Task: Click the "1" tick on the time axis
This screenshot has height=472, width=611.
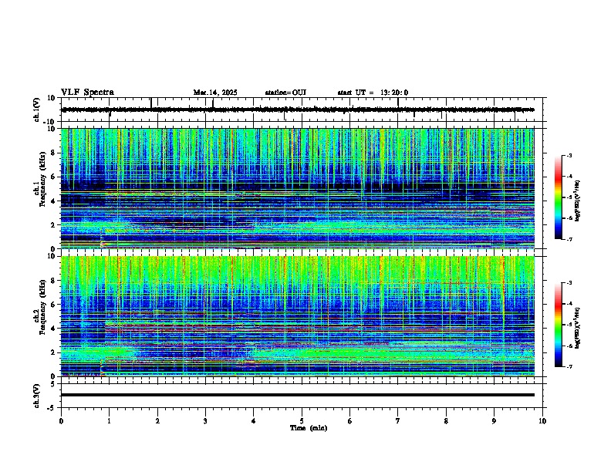Action: tap(109, 421)
